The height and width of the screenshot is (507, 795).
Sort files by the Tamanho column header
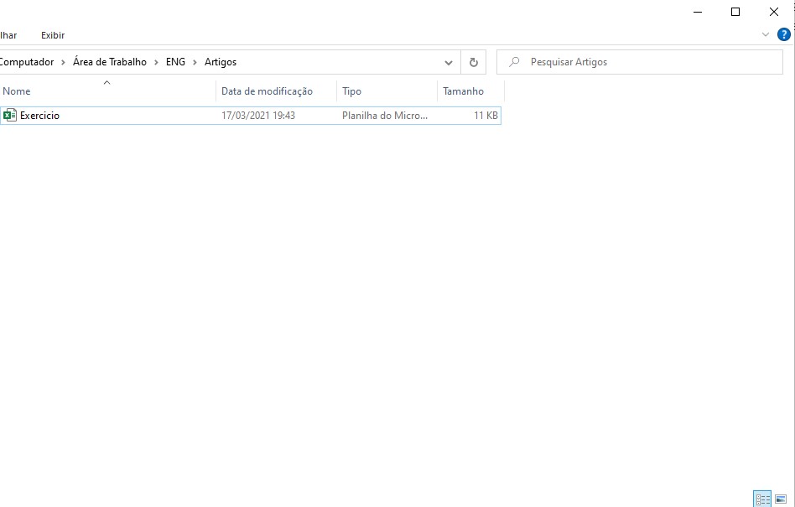point(463,91)
